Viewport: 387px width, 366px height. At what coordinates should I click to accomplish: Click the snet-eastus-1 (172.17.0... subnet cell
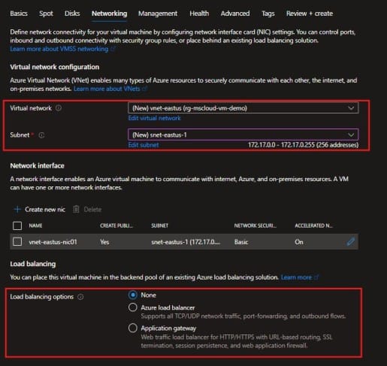[x=186, y=242]
